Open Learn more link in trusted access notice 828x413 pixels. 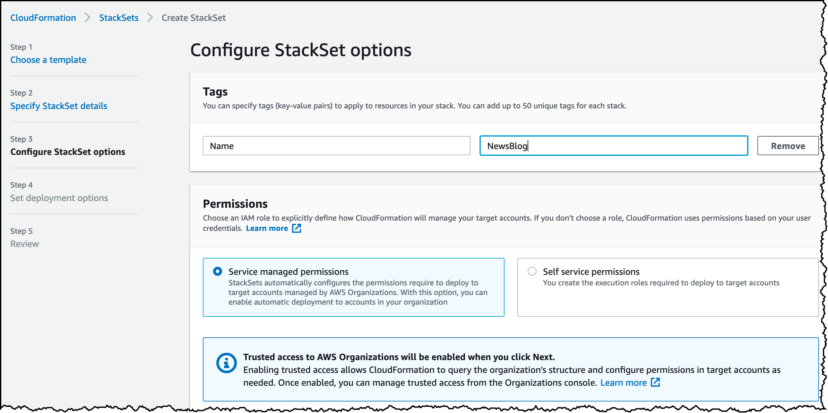[x=623, y=383]
